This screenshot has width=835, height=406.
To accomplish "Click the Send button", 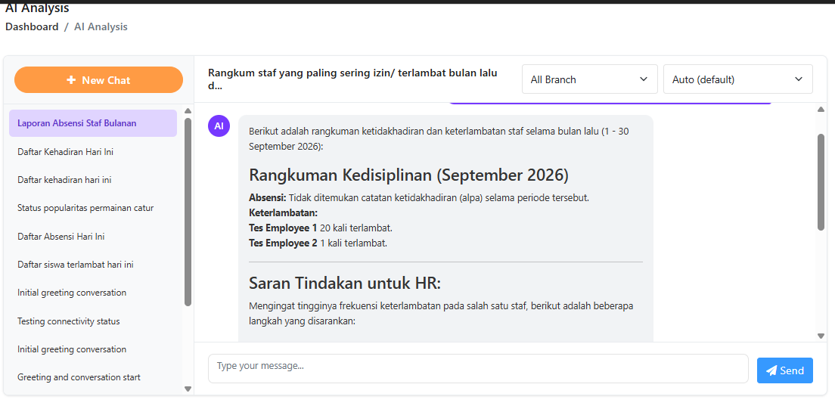I will pos(785,370).
